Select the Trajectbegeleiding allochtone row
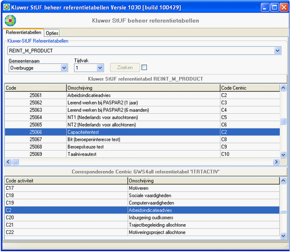The image size is (290, 252). [x=142, y=225]
